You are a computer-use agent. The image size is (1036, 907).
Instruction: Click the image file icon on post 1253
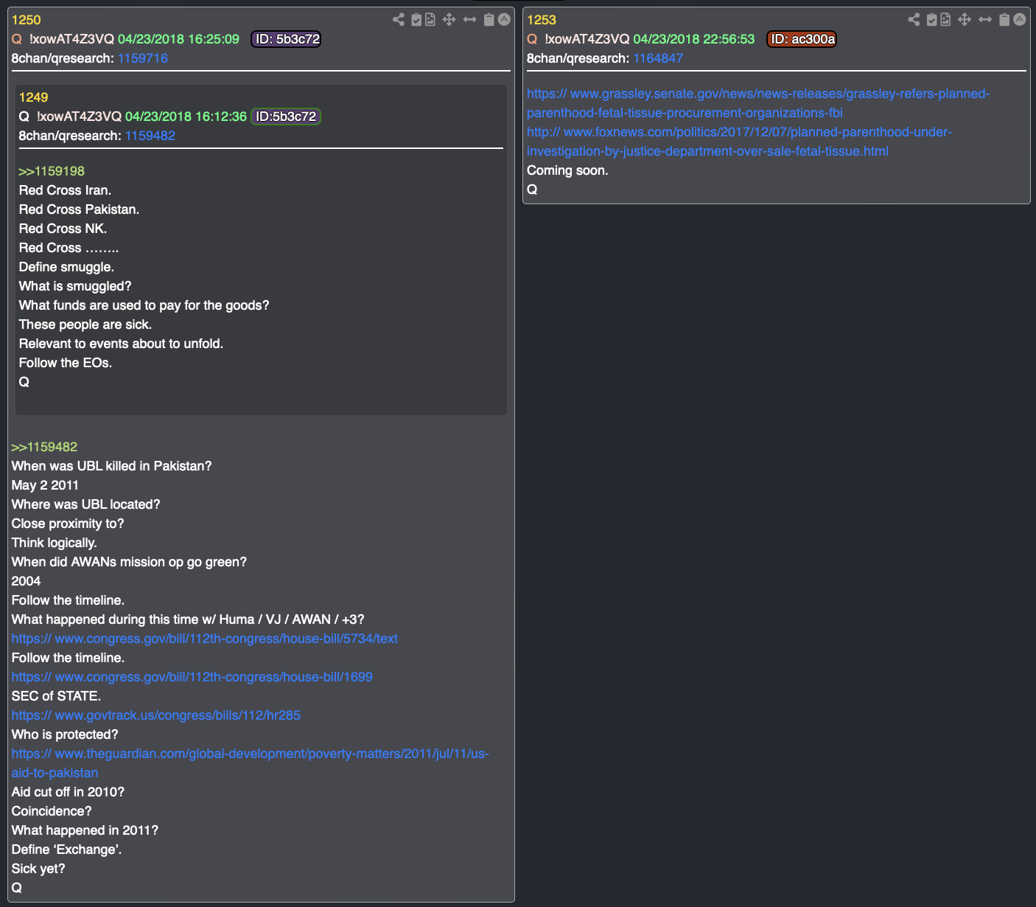click(x=945, y=20)
